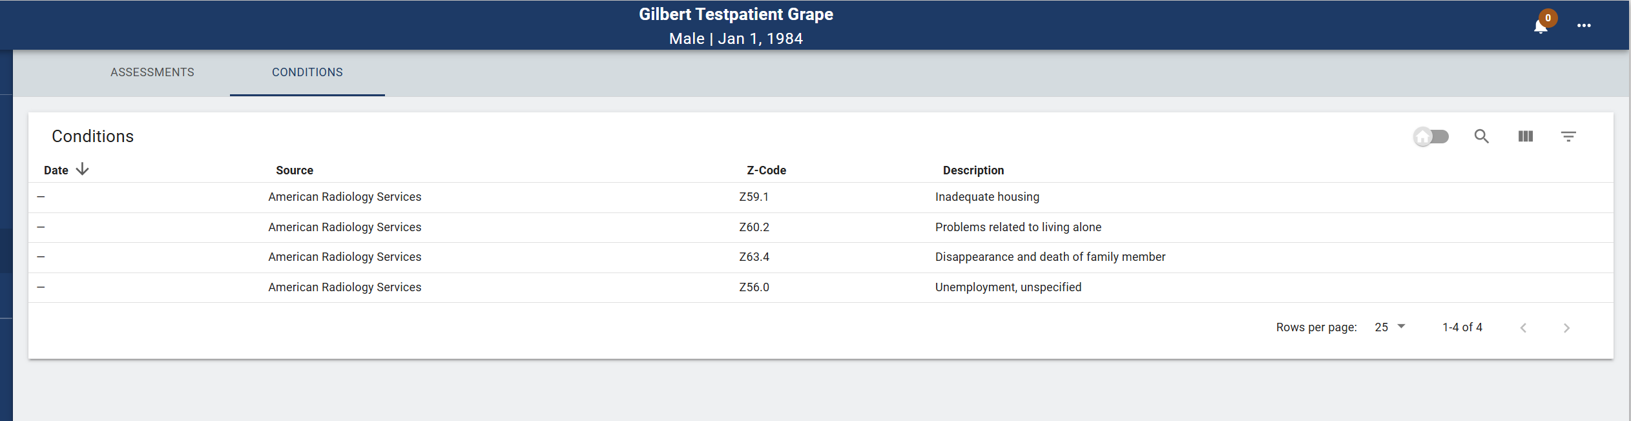
Task: Switch to the Assessments tab
Action: pyautogui.click(x=152, y=72)
